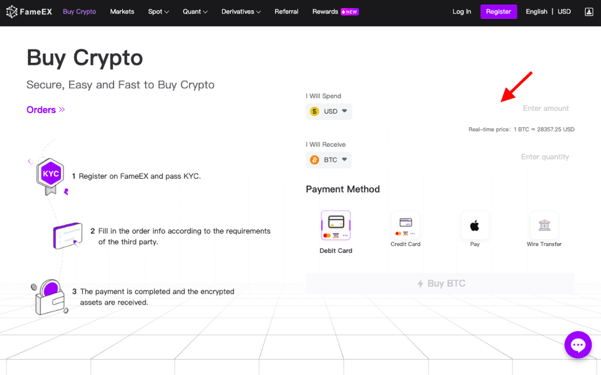Select the Credit Card payment icon
The image size is (601, 375).
coord(405,226)
